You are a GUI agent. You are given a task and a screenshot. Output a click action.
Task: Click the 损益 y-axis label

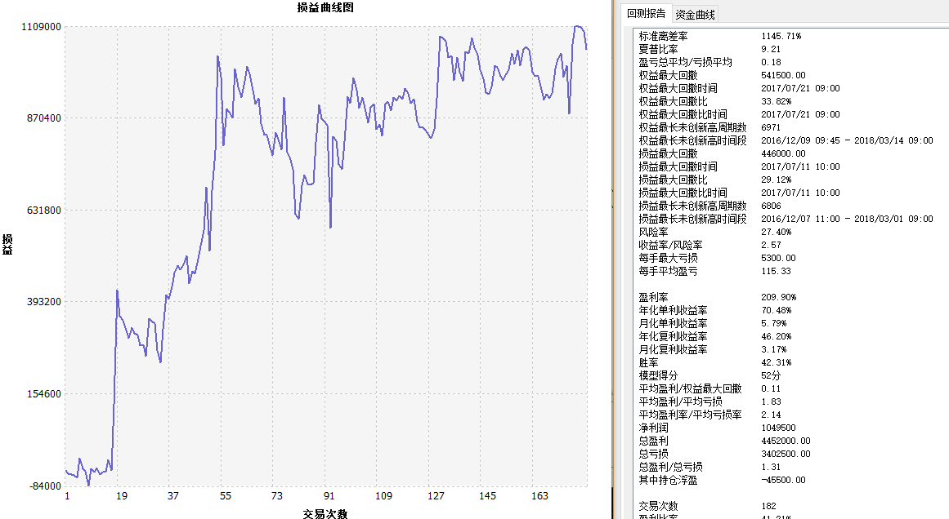pos(7,244)
